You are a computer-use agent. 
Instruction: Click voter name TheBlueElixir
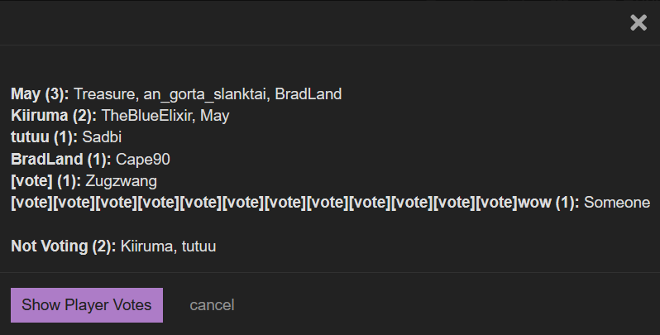148,115
